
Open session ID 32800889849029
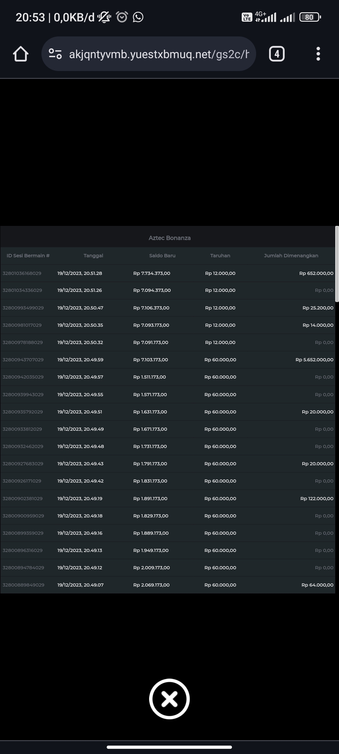point(24,585)
